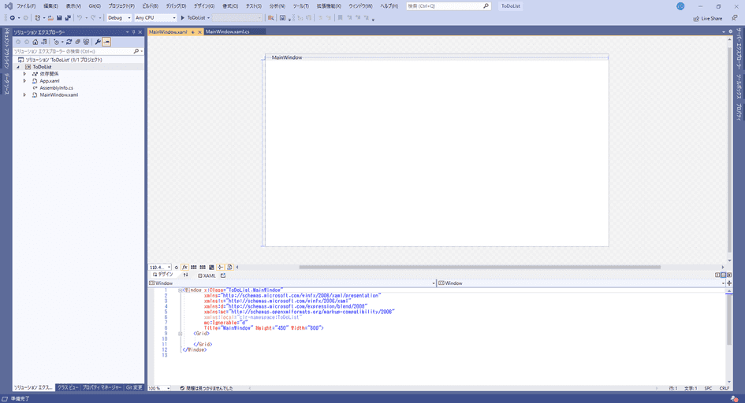Viewport: 745px width, 403px height.
Task: Toggle the Show snap grid button
Action: tap(193, 268)
